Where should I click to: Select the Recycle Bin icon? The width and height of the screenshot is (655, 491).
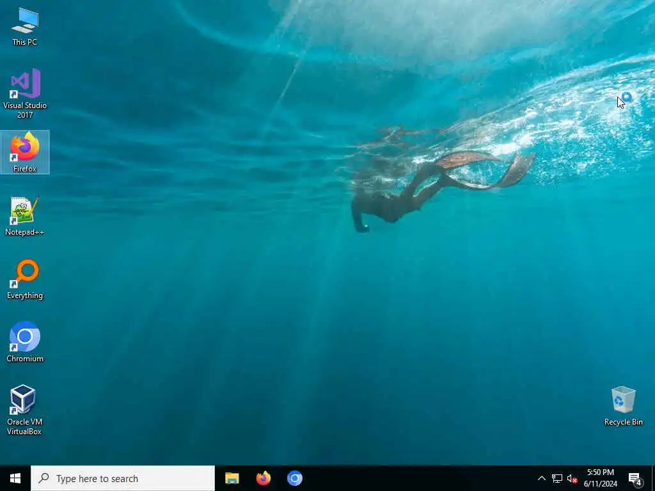[x=623, y=406]
